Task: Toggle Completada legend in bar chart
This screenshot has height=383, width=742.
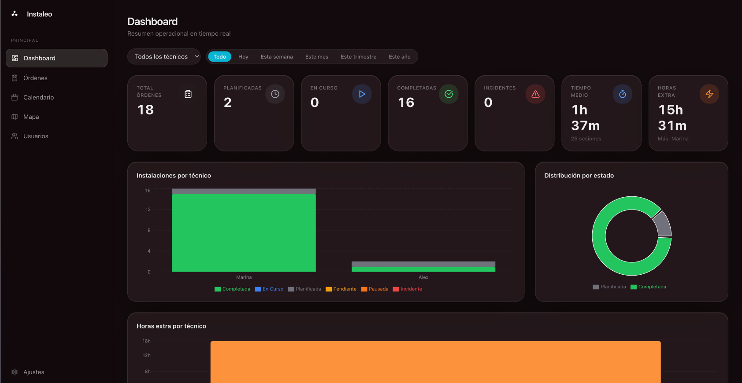Action: coord(232,289)
